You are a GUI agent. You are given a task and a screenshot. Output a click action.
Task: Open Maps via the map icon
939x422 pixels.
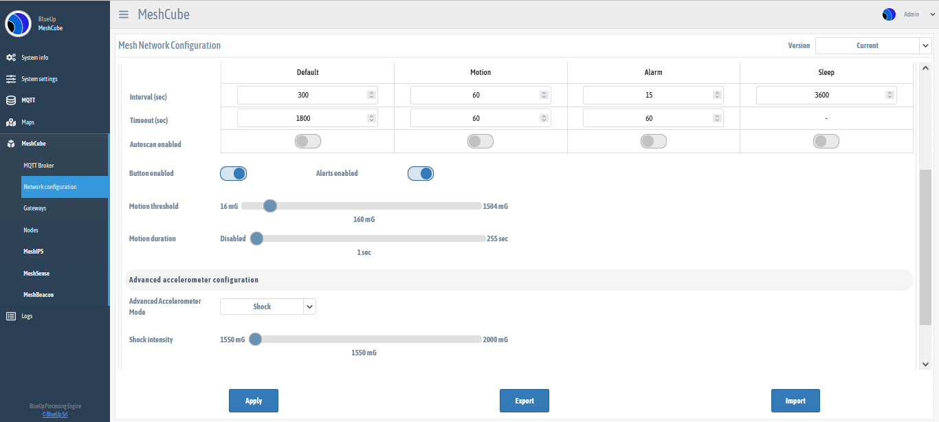(11, 122)
